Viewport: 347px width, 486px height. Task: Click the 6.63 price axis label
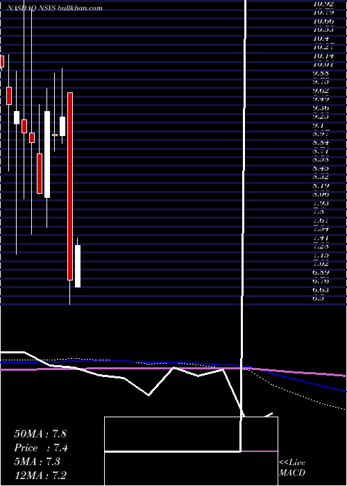321,290
